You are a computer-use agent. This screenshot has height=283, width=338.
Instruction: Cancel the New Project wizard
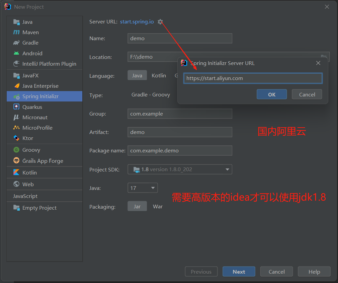click(x=276, y=271)
